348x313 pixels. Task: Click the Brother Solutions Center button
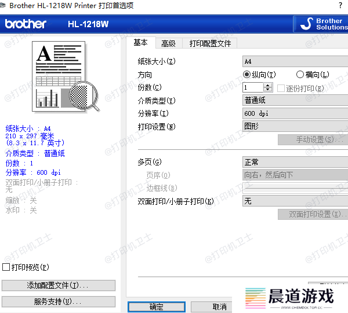click(x=321, y=24)
